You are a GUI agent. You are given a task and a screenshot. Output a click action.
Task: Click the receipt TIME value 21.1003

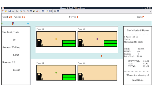tap(141, 49)
